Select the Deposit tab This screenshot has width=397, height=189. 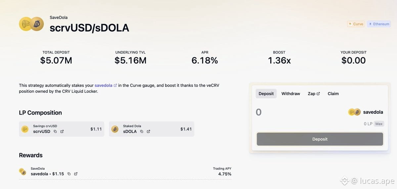pyautogui.click(x=266, y=94)
